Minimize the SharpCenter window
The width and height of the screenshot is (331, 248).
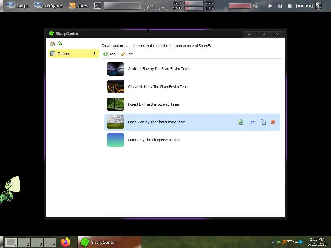pyautogui.click(x=249, y=34)
